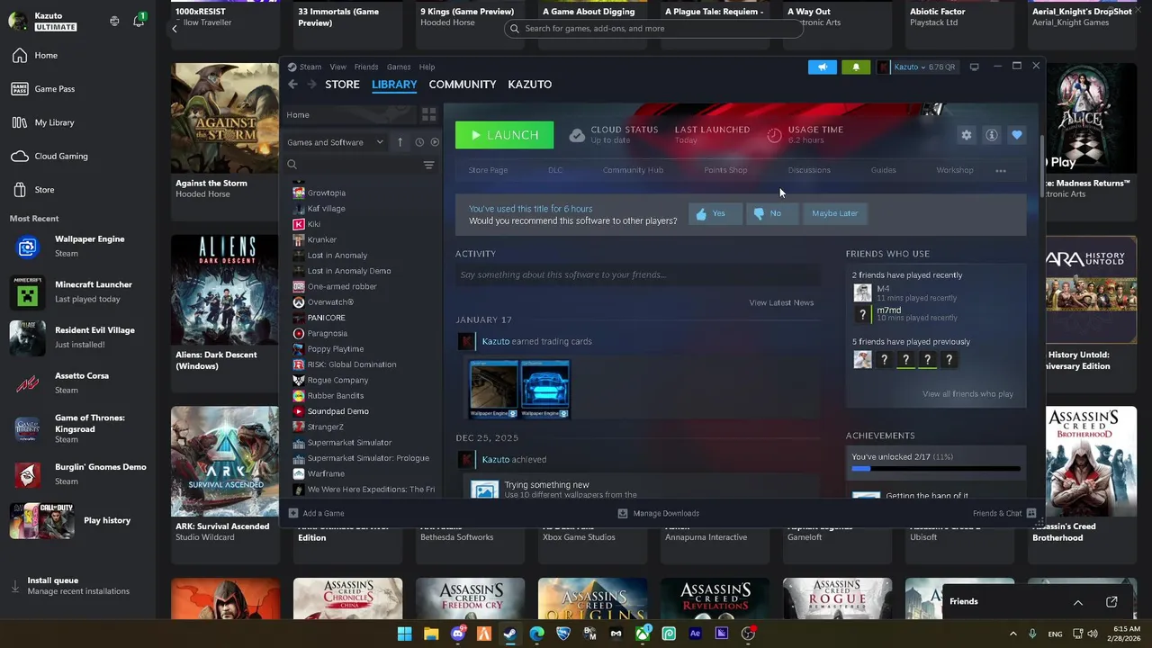Switch to the LIBRARY tab in Steam

click(x=394, y=85)
